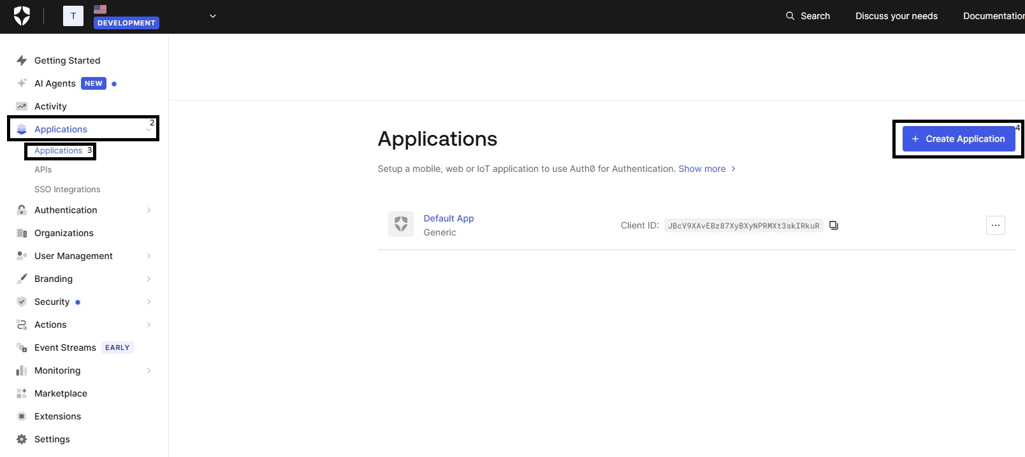
Task: Collapse the Applications sidebar section chevron
Action: [x=149, y=130]
